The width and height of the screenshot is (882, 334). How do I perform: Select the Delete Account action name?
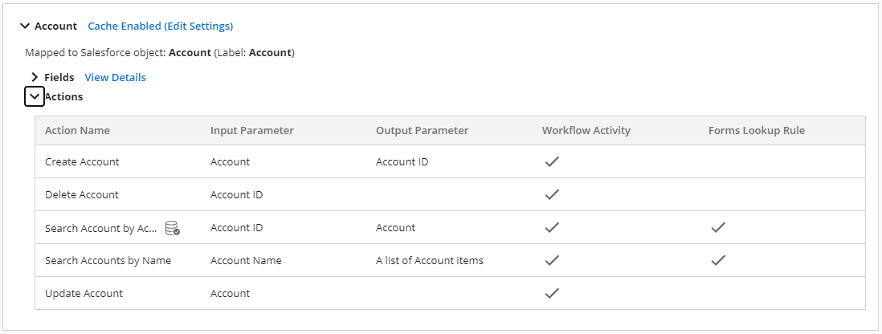click(x=81, y=195)
